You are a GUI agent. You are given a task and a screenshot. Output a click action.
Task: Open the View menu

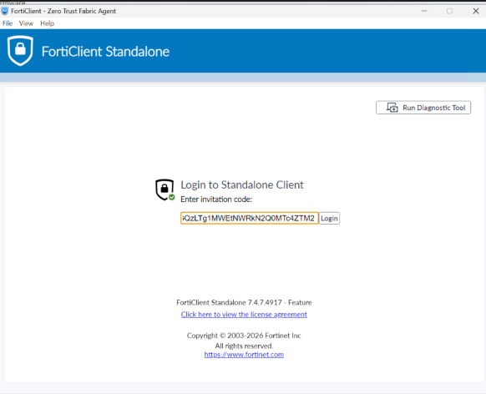26,23
